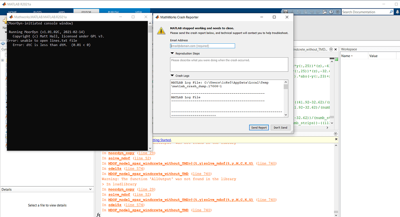400x217 pixels.
Task: Open the topmost moordyn_copy link
Action: [x=121, y=153]
